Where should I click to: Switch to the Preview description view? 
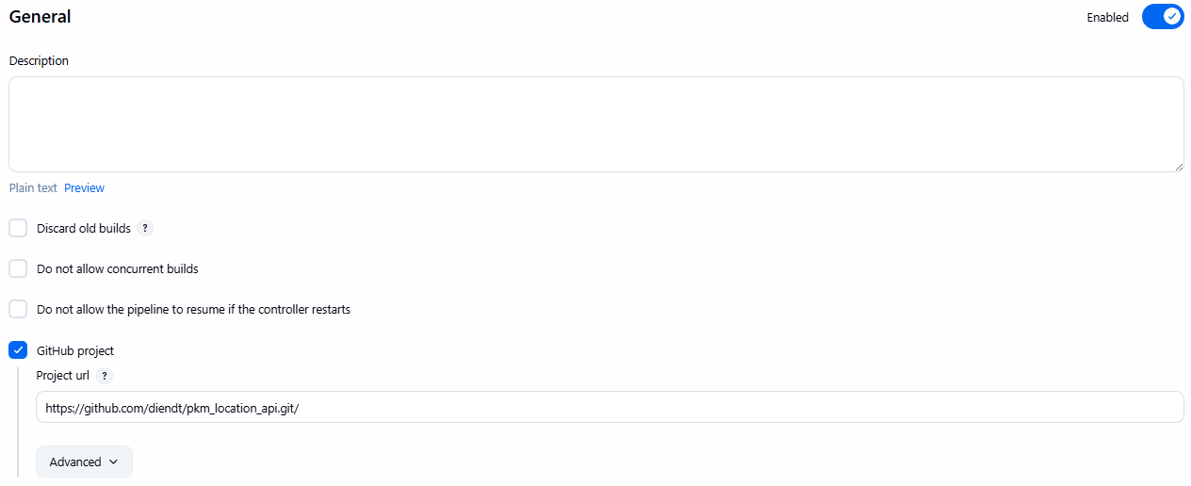pos(84,188)
